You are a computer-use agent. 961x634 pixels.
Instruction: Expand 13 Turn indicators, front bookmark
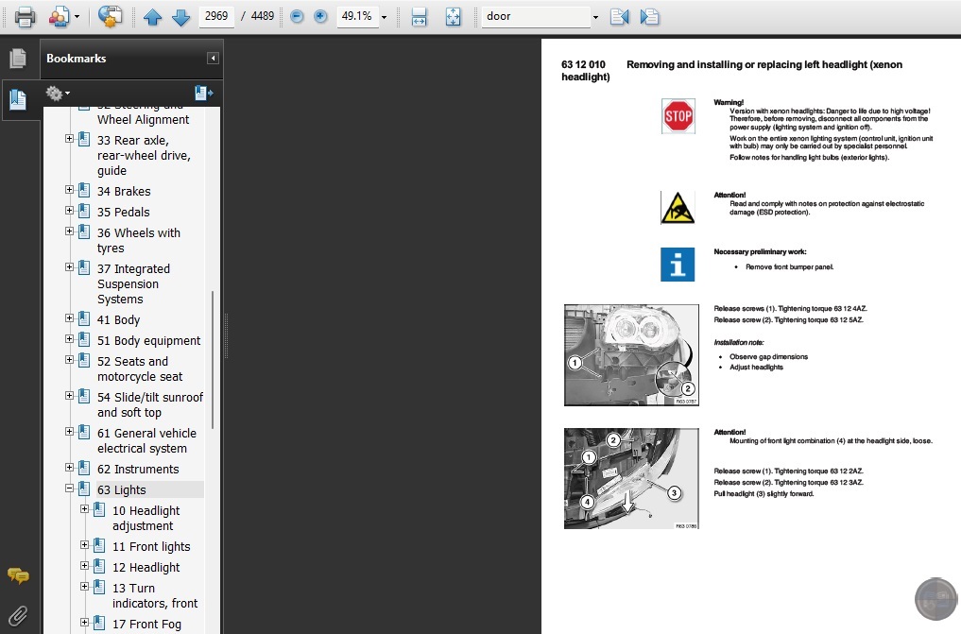click(85, 587)
